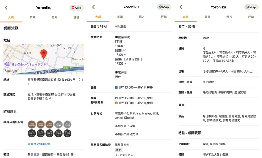Tap the 餐廳資訊 section heading
The height and width of the screenshot is (158, 262).
click(x=11, y=28)
